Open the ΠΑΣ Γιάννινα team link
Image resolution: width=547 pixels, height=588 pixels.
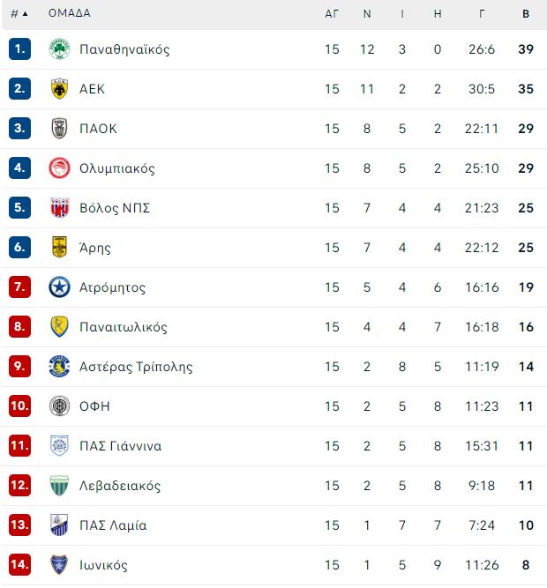coord(121,446)
